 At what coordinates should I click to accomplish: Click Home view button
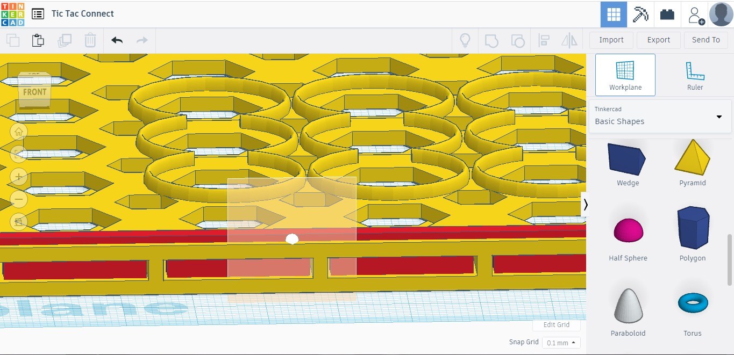[x=19, y=132]
